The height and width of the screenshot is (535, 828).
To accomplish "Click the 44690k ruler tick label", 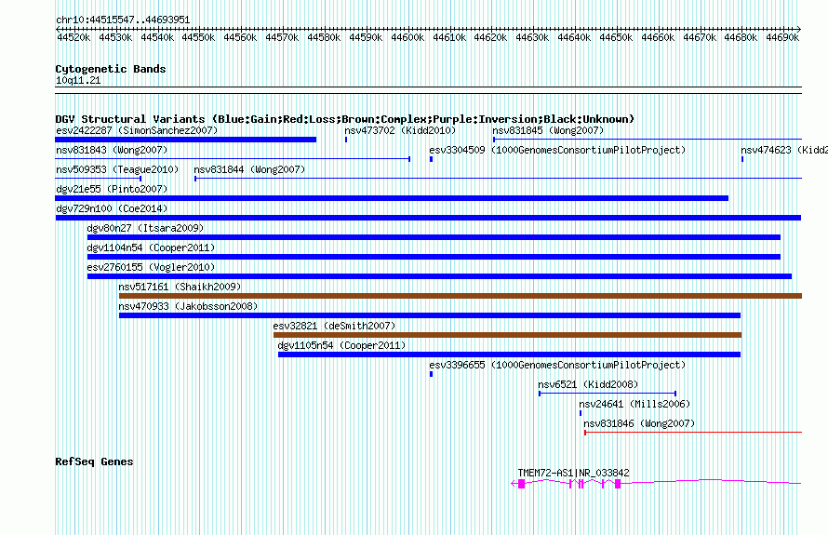I will (x=782, y=37).
